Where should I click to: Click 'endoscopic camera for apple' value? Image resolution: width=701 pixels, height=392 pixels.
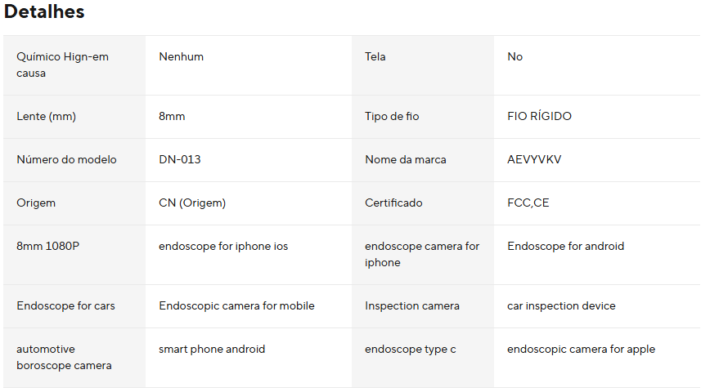[581, 349]
